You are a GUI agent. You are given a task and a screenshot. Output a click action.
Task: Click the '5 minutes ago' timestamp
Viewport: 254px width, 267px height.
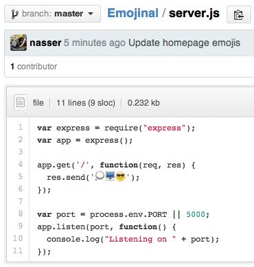pos(95,43)
